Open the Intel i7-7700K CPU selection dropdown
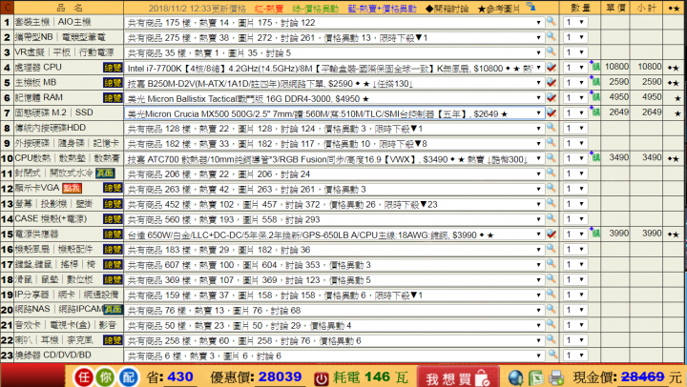This screenshot has width=687, height=387. pyautogui.click(x=334, y=68)
